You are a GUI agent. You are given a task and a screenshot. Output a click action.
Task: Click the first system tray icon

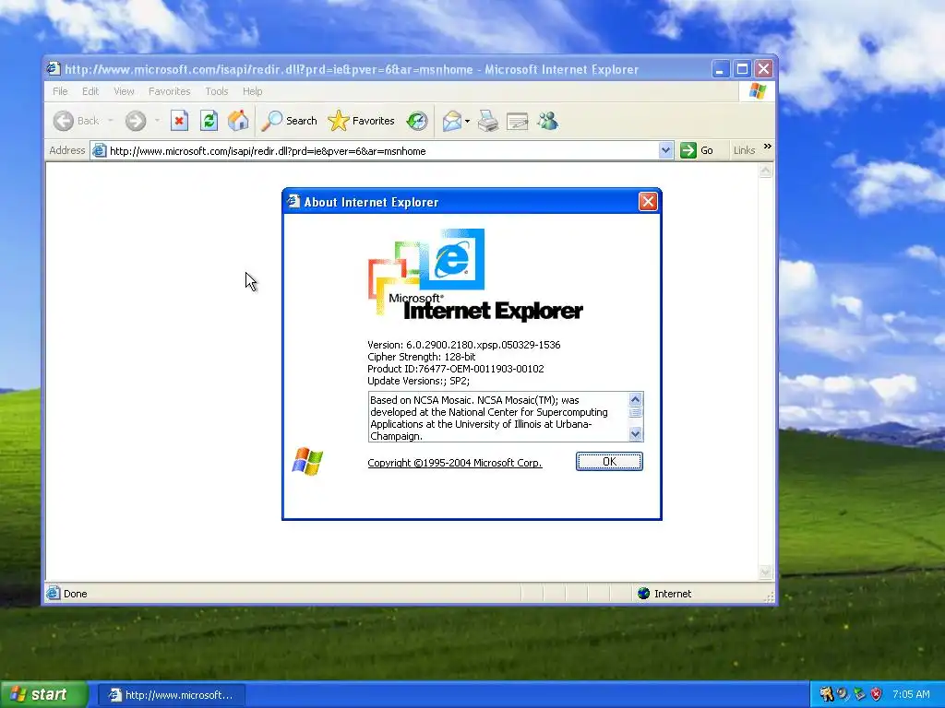pos(826,695)
